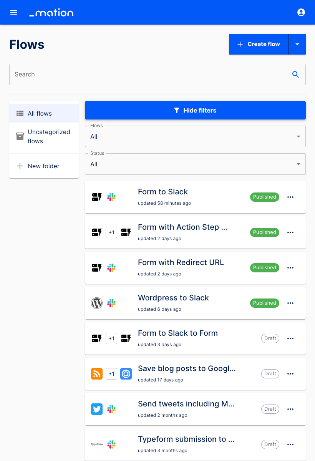Viewport: 315px width, 461px height.
Task: Click the RSS icon on Save blog posts flow
Action: point(97,374)
